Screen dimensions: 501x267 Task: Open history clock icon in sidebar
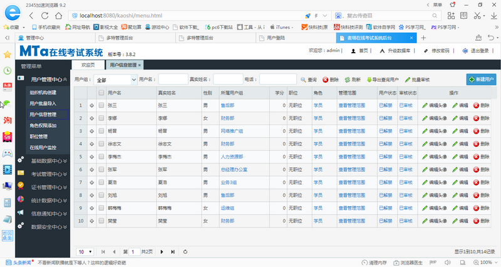pyautogui.click(x=8, y=71)
